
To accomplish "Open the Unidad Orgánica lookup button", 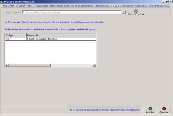I will point(124,12).
